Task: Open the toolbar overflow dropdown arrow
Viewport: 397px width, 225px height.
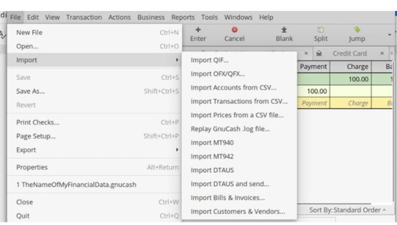Action: [390, 34]
